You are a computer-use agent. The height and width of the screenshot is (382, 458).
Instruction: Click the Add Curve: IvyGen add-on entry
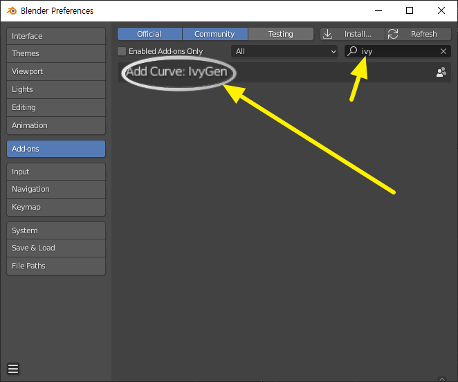click(x=284, y=72)
